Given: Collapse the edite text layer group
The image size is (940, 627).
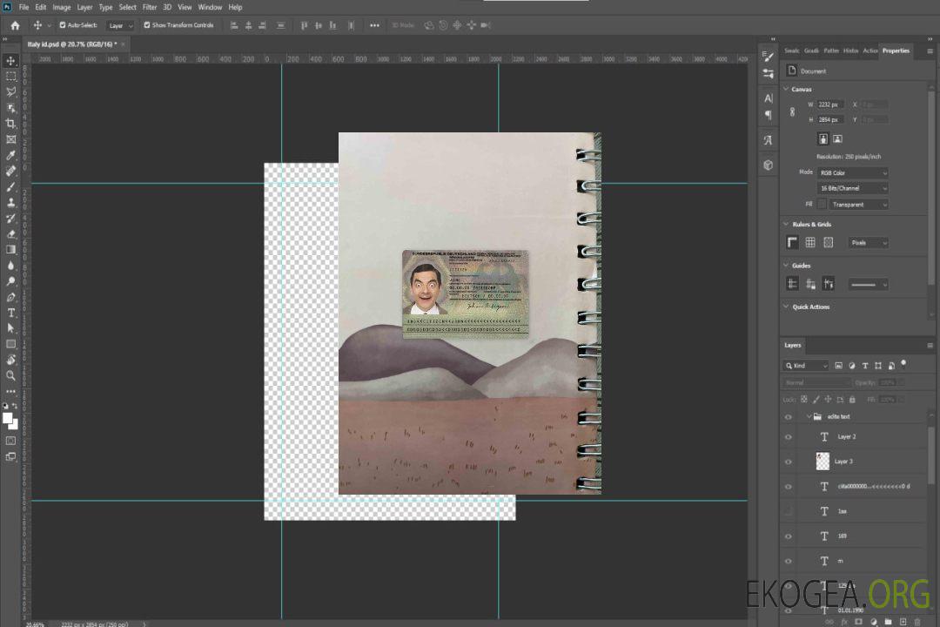Looking at the screenshot, I should 808,416.
